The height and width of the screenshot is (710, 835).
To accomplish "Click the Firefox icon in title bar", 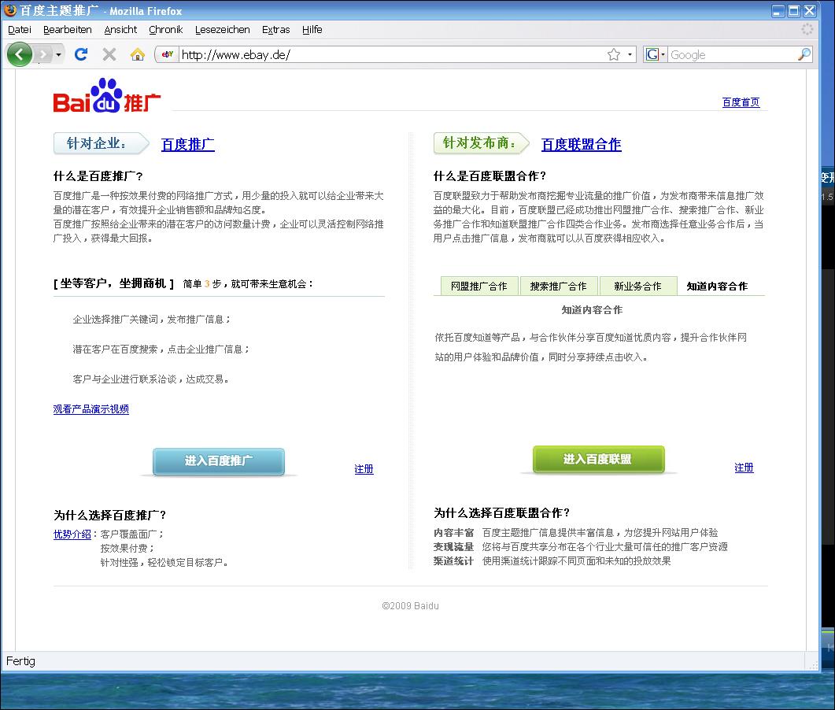I will [x=10, y=10].
